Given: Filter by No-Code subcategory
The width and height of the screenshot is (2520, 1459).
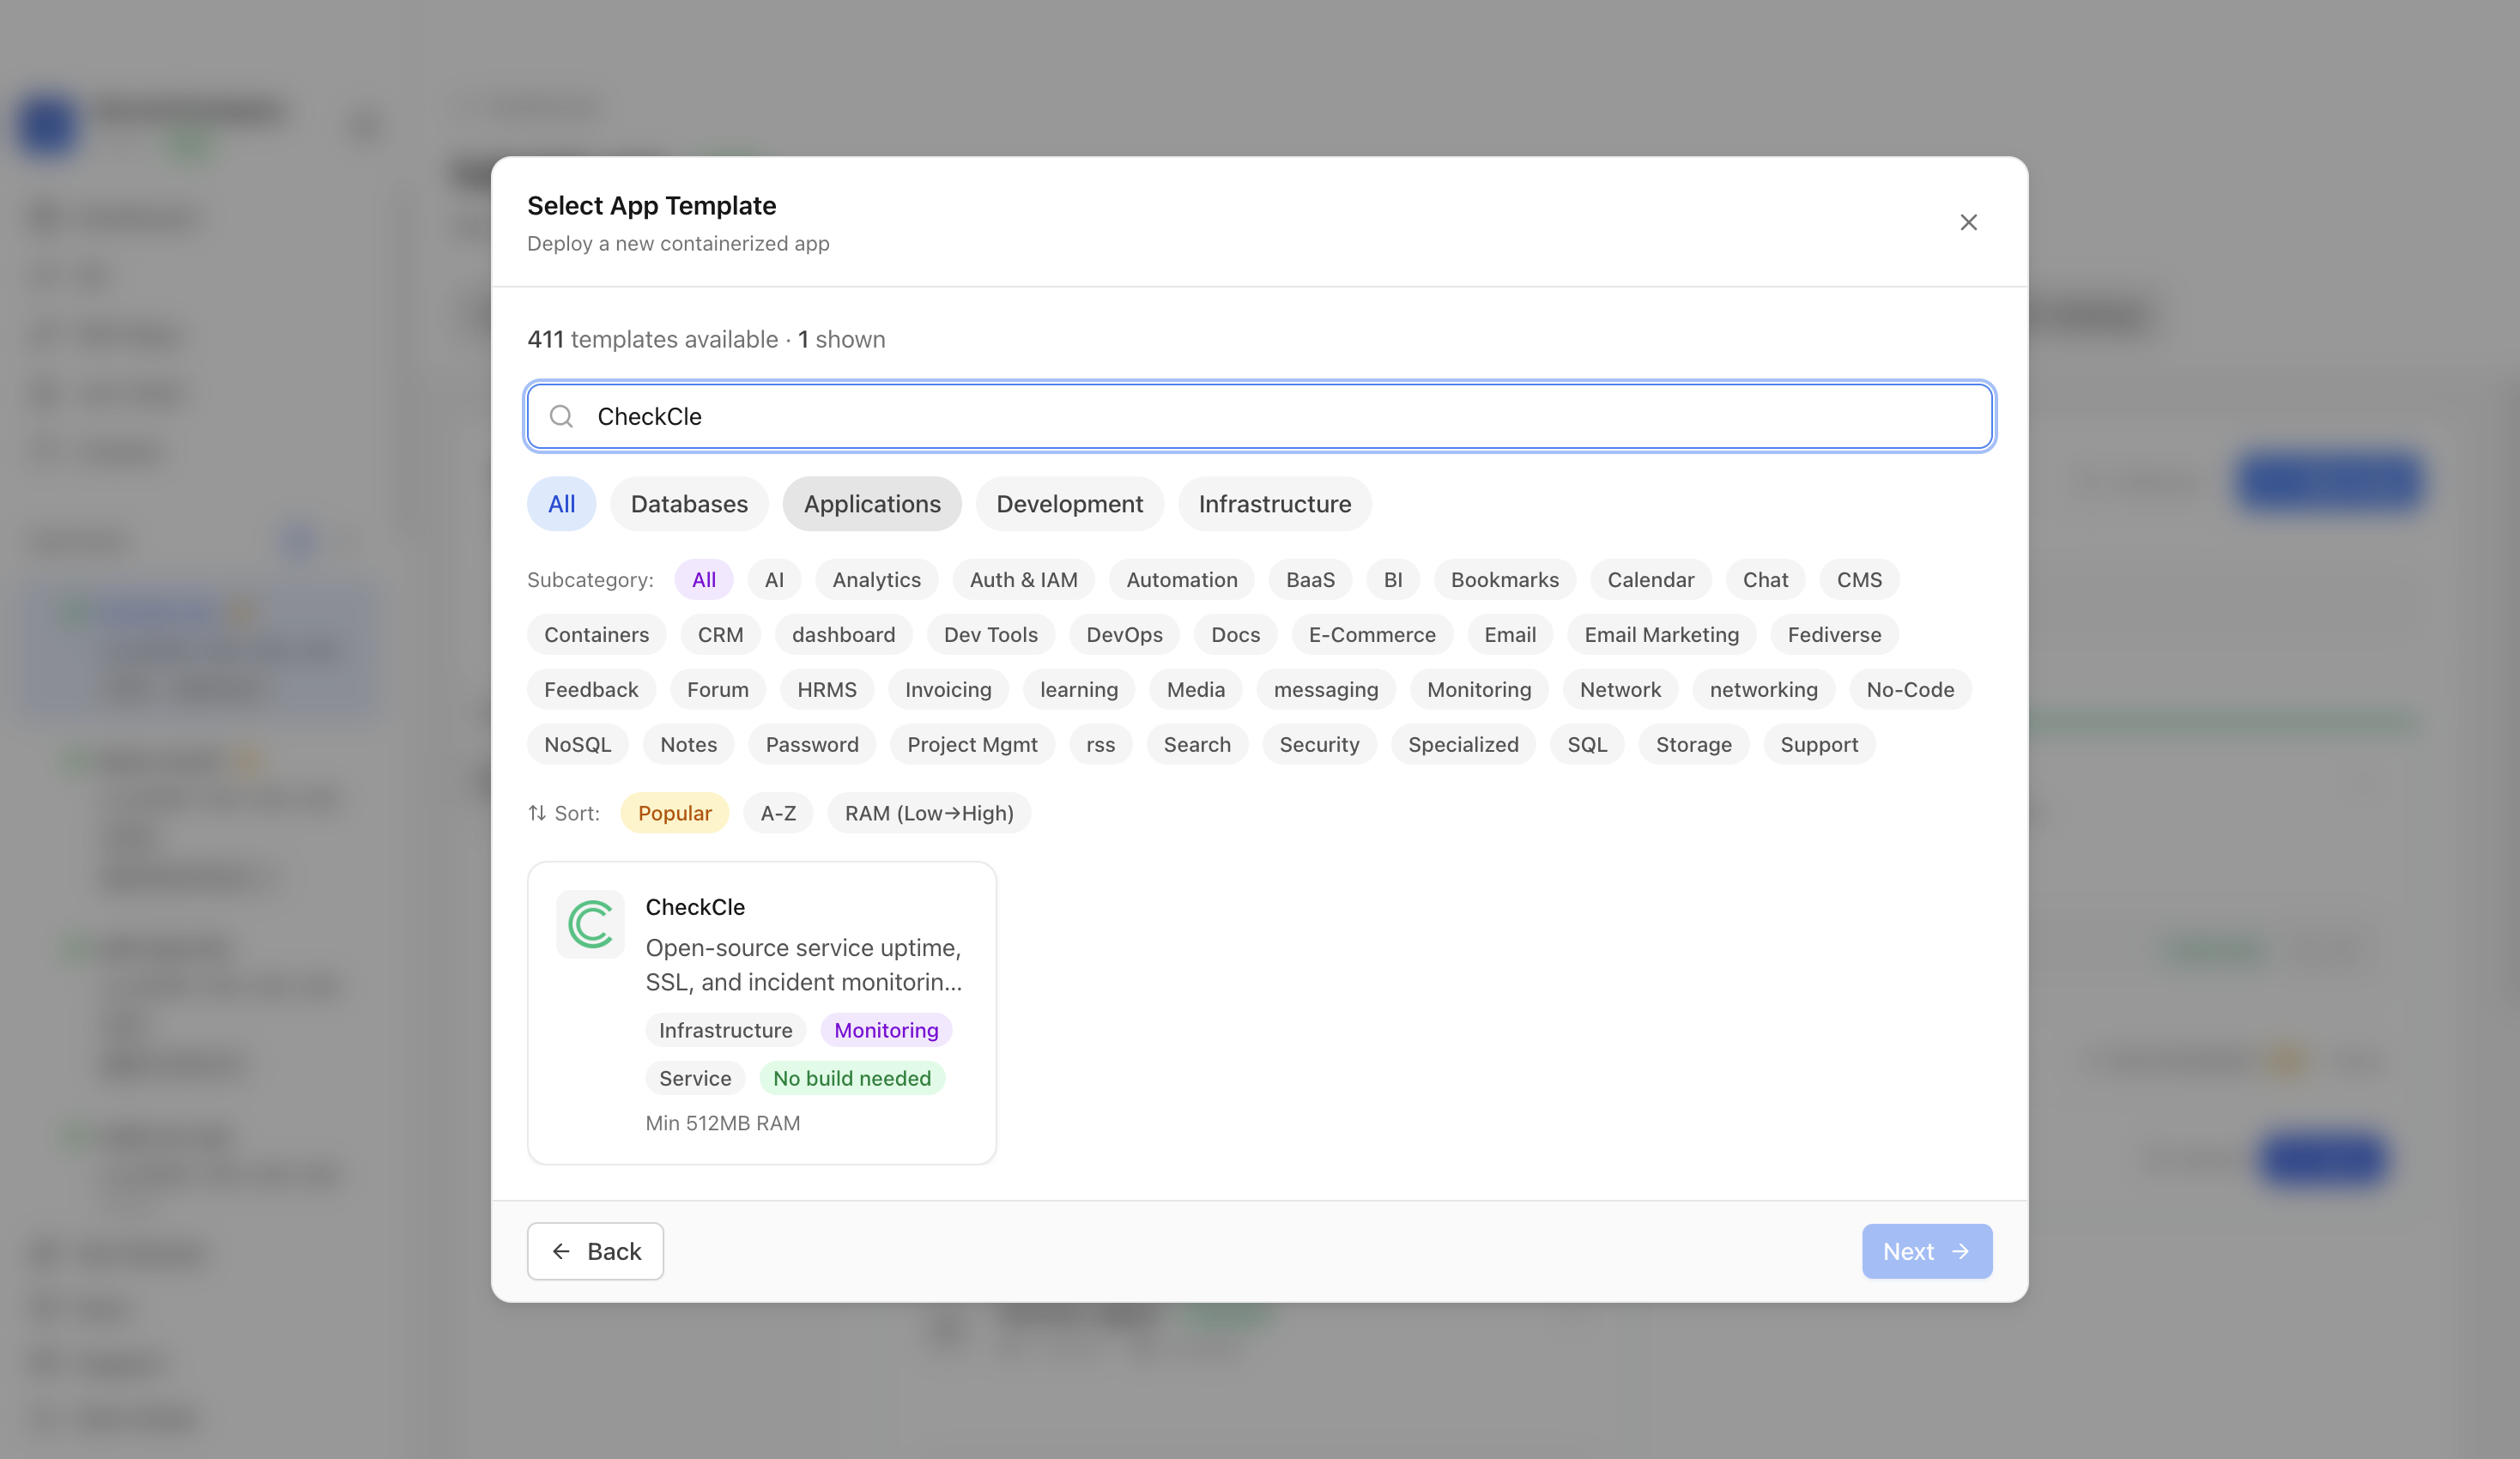Looking at the screenshot, I should pos(1910,690).
